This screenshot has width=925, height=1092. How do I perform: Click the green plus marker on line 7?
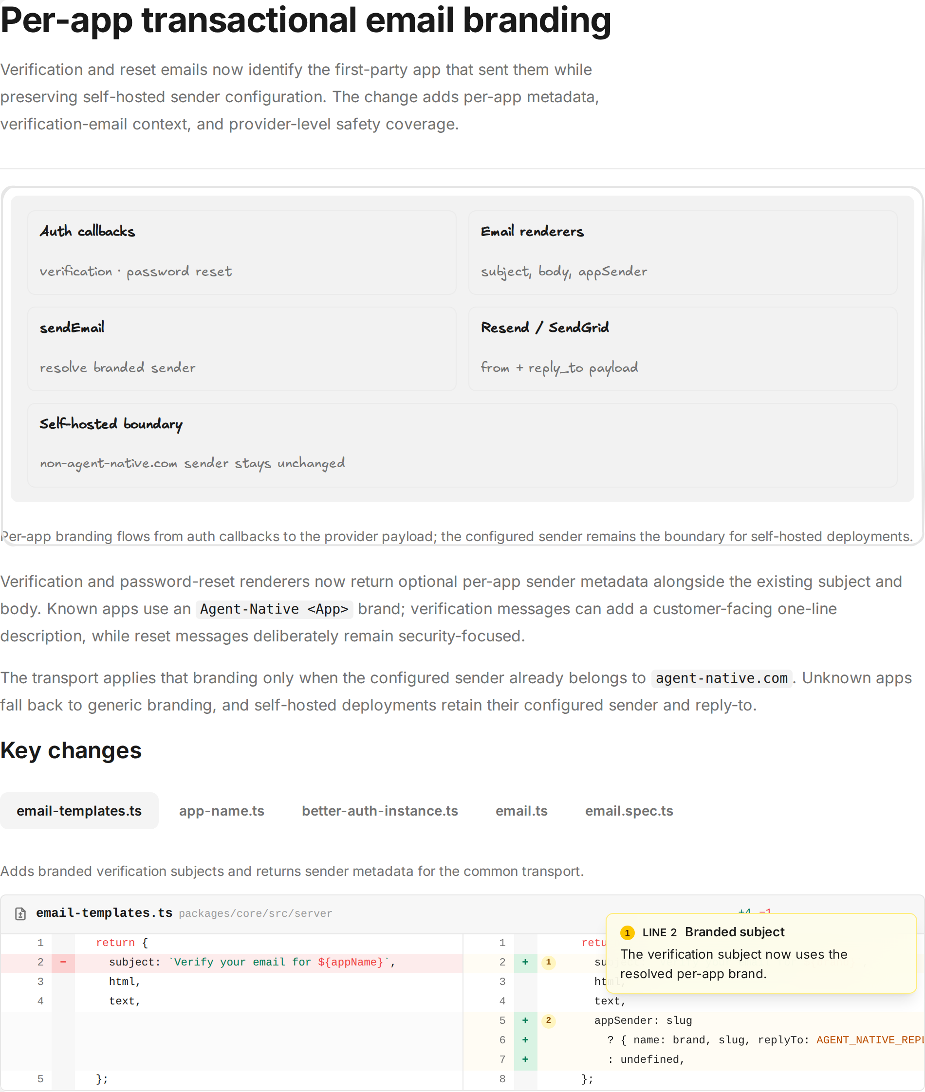click(x=525, y=1059)
